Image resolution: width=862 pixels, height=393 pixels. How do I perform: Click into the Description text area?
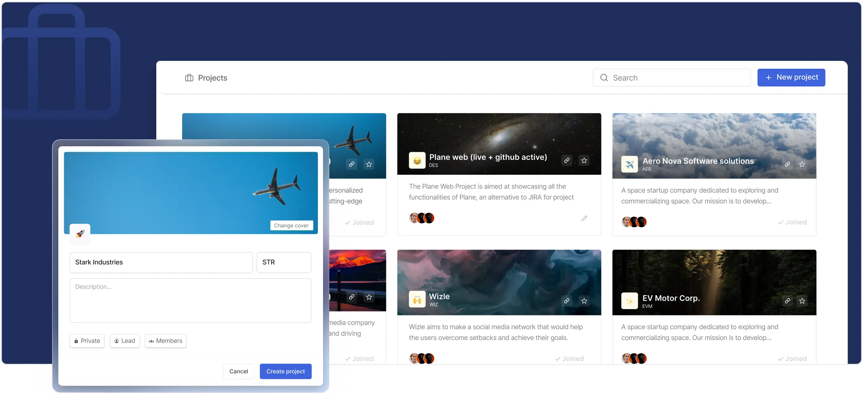coord(190,300)
